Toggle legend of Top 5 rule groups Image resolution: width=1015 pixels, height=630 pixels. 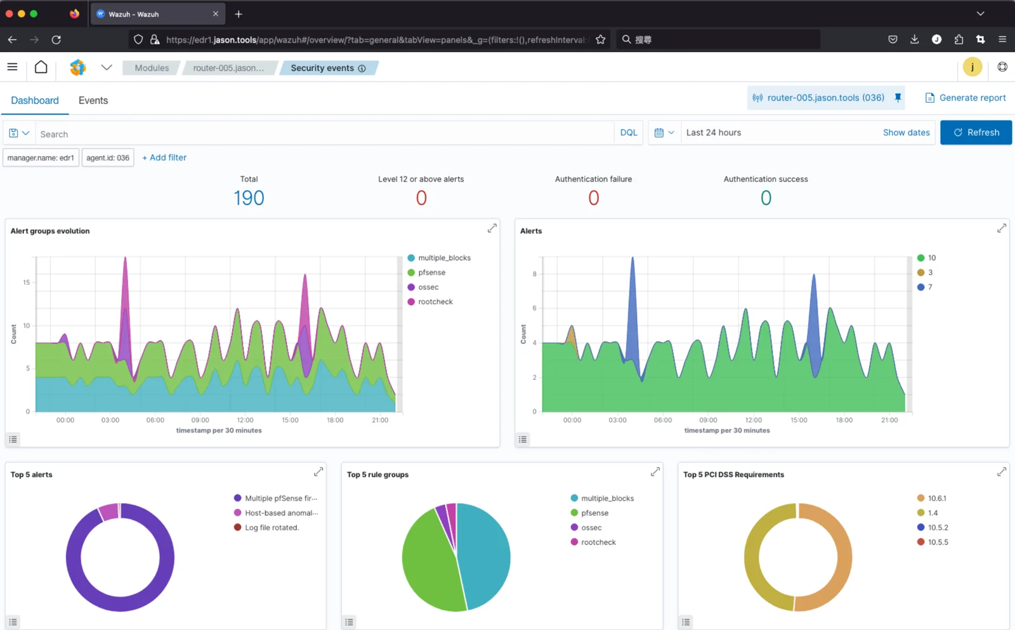coord(349,622)
